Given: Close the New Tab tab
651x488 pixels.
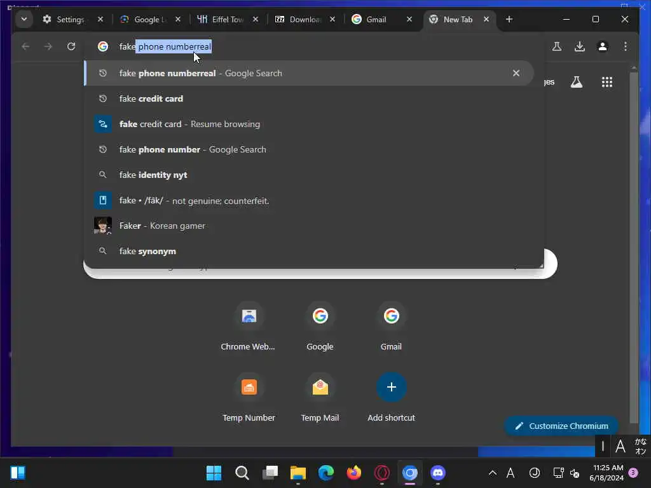Looking at the screenshot, I should click(486, 20).
